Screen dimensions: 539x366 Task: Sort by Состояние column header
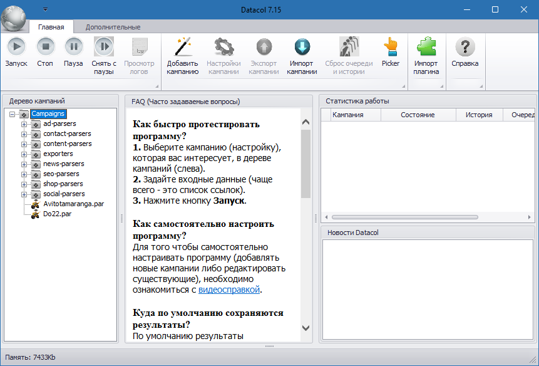(418, 115)
